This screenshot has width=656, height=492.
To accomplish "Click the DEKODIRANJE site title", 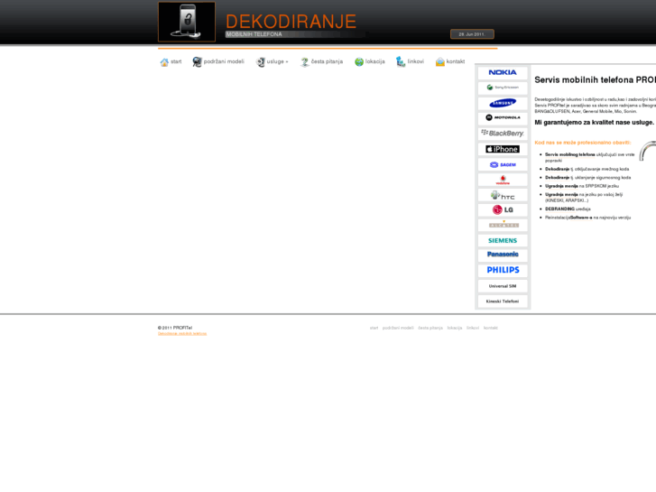I will pyautogui.click(x=291, y=22).
